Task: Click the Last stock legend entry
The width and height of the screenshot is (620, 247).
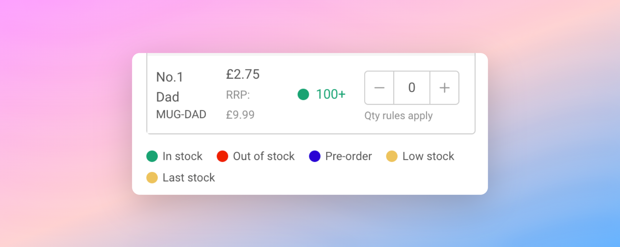Action: (x=188, y=178)
